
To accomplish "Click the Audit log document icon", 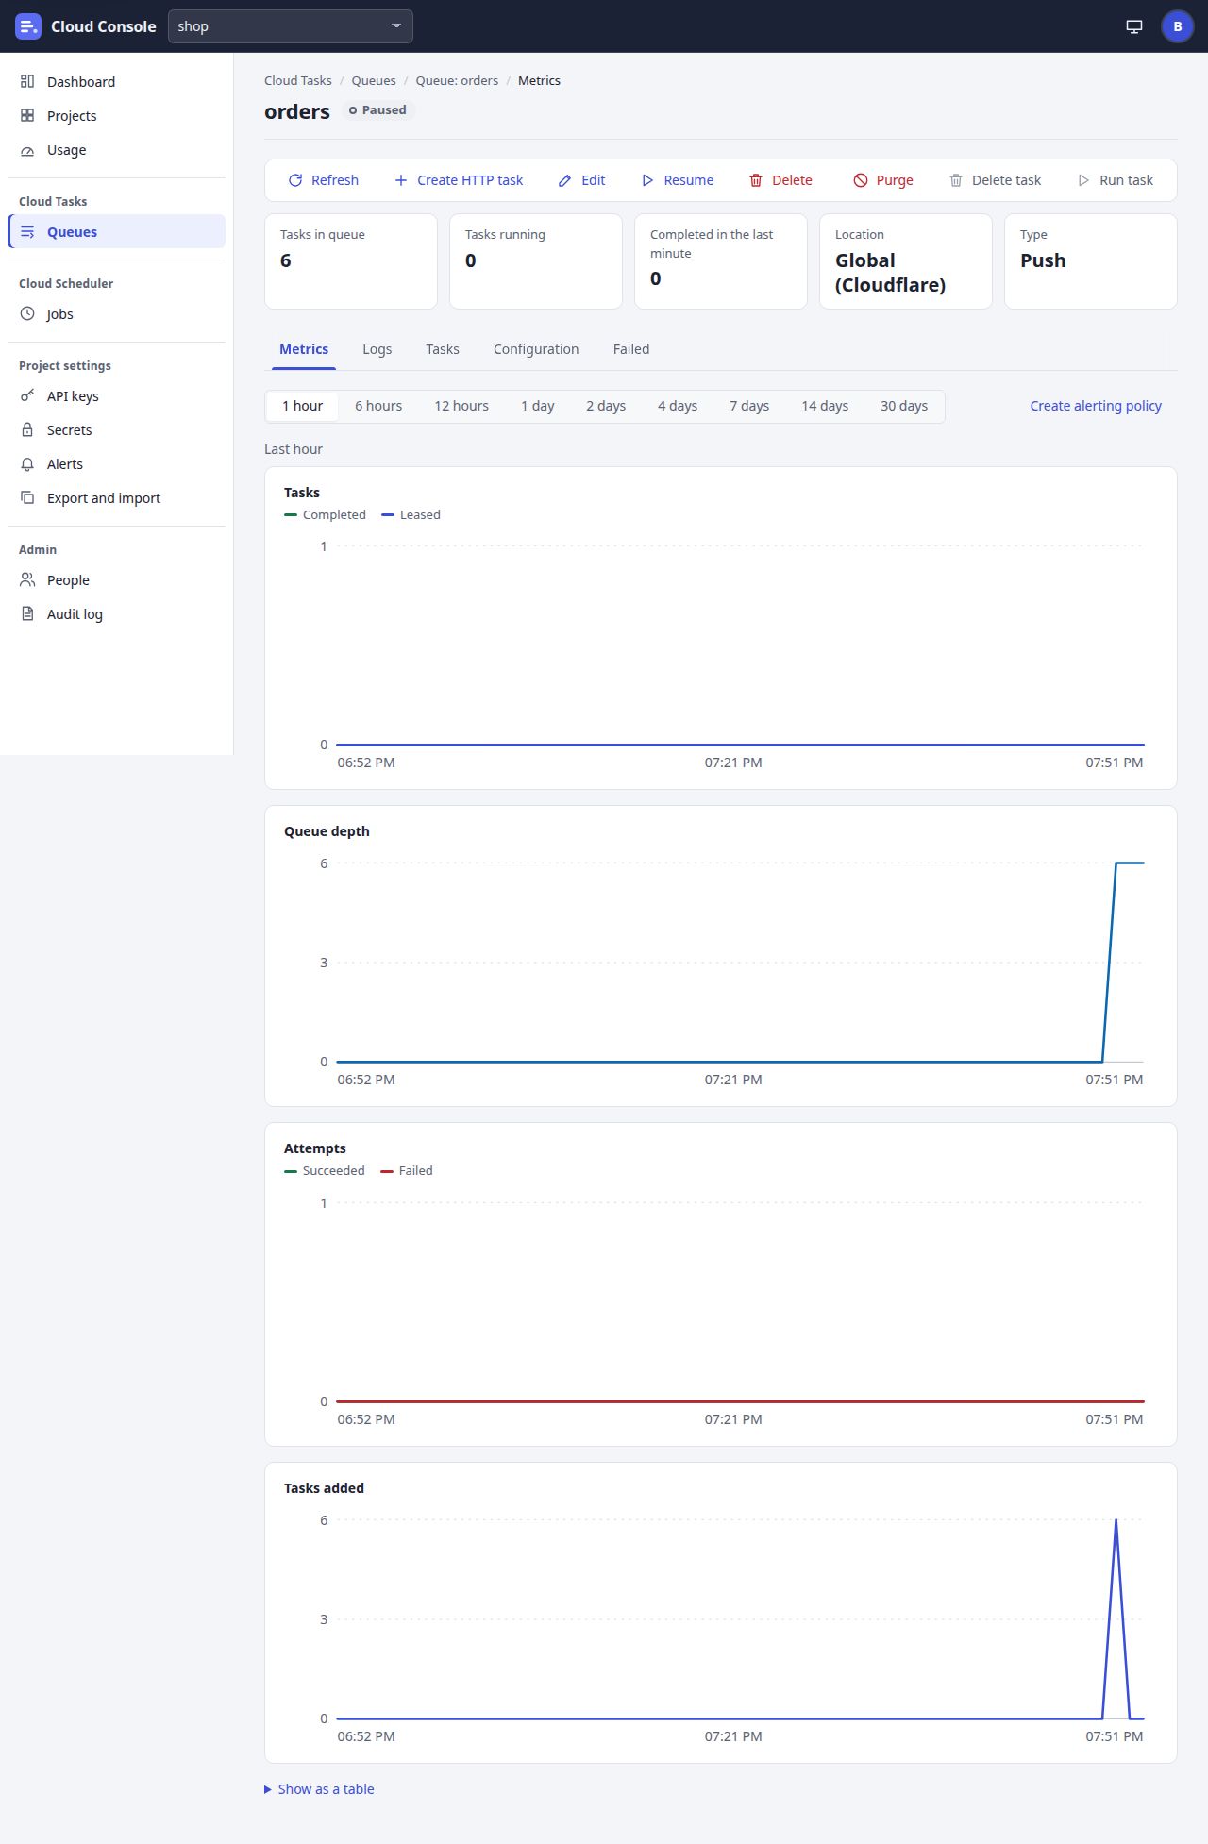I will click(27, 614).
